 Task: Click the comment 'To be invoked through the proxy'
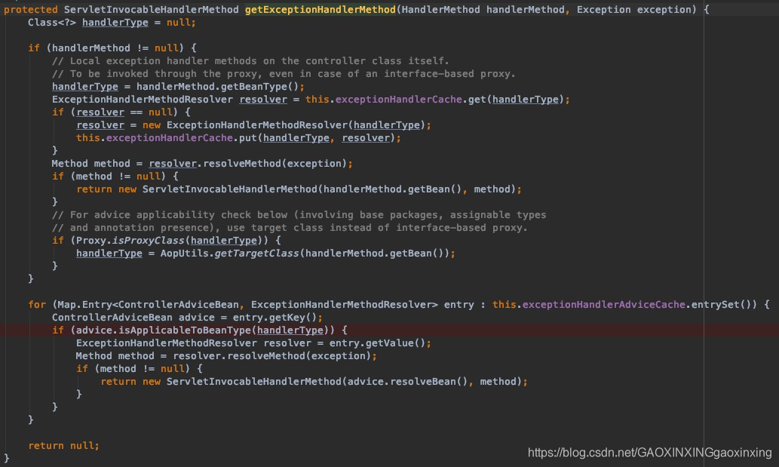point(284,73)
